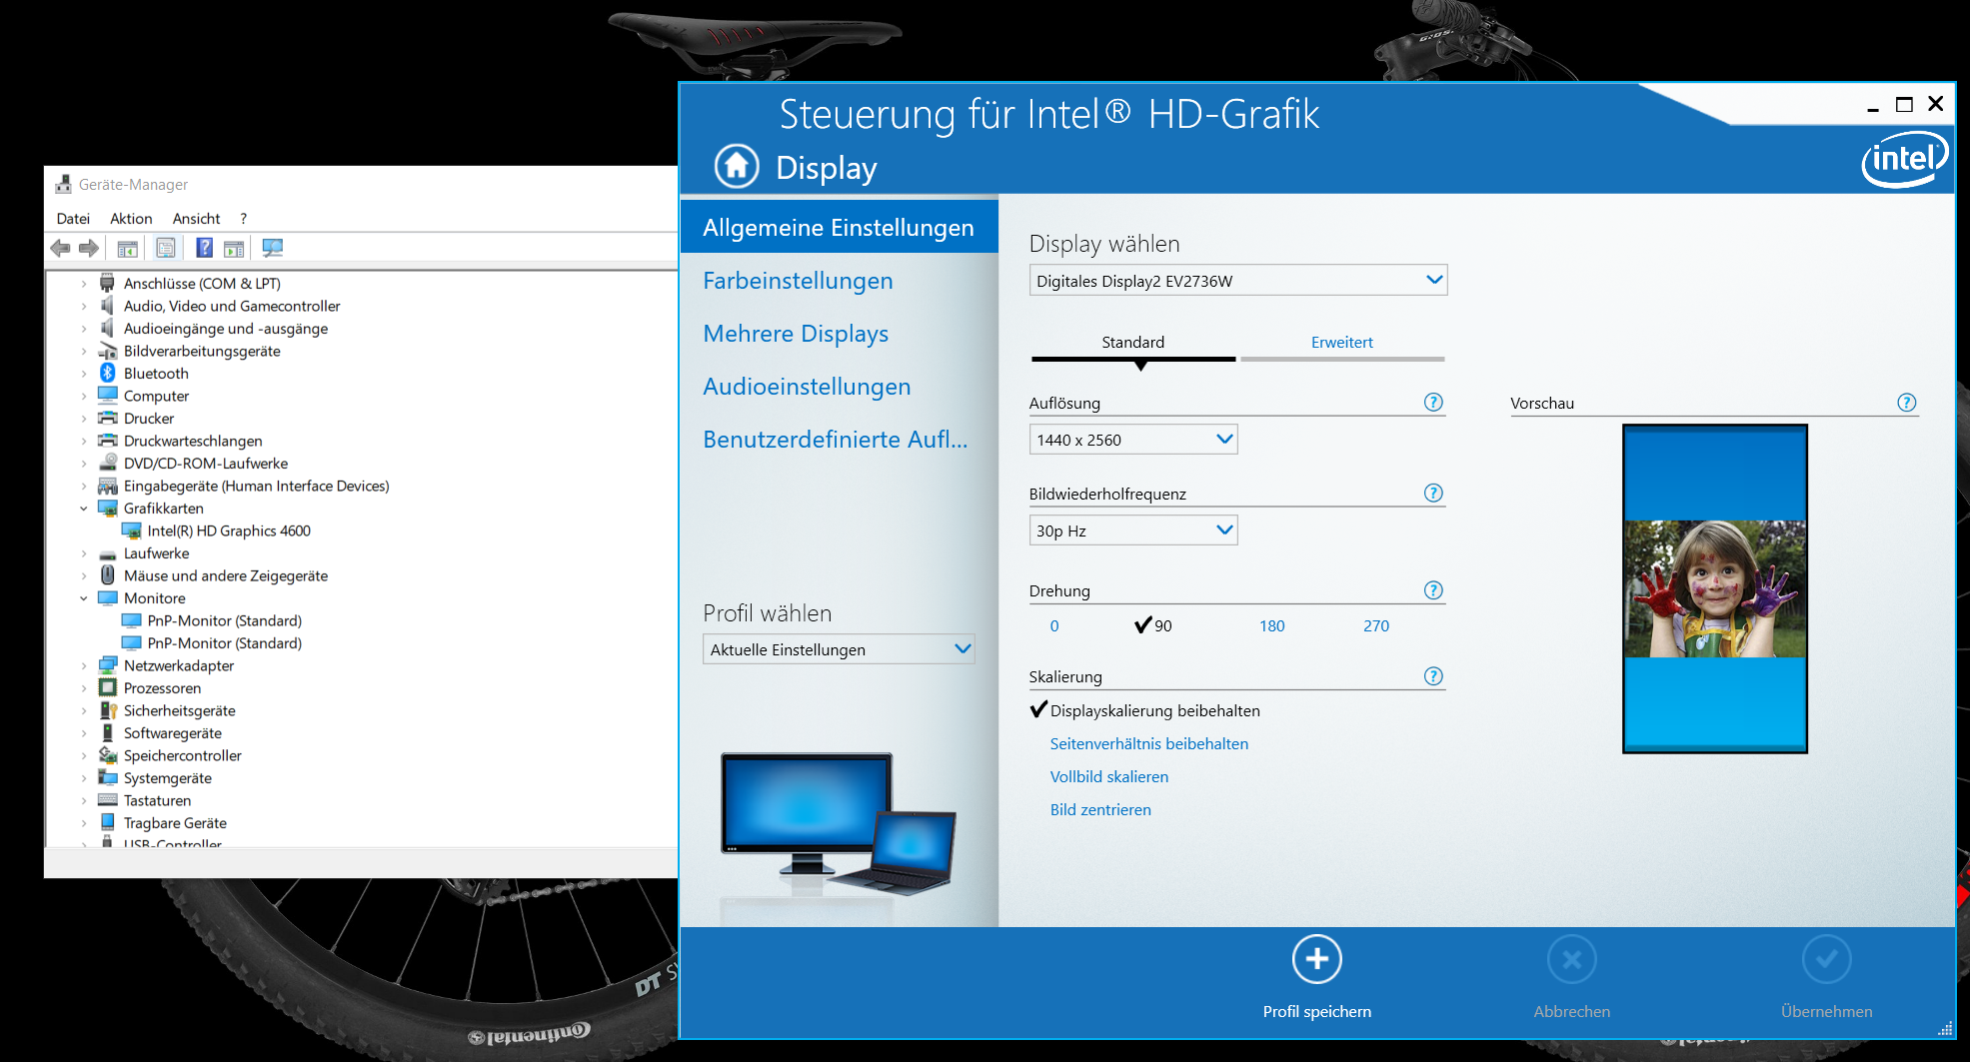1970x1062 pixels.
Task: Select the Bluetooth device category
Action: (156, 373)
